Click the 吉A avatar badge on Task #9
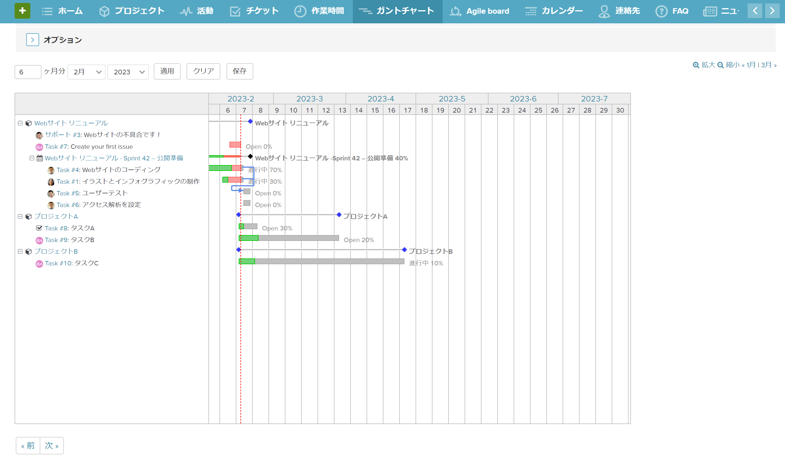785x457 pixels. (39, 240)
